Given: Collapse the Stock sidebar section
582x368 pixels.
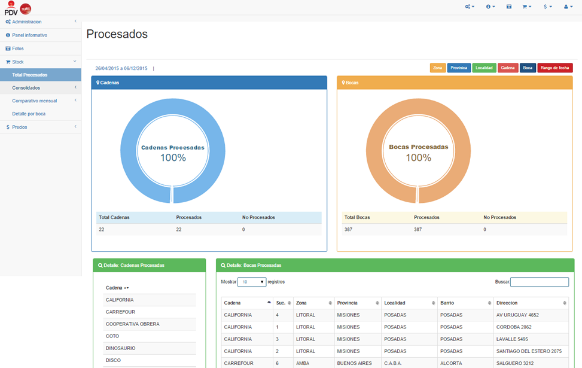Looking at the screenshot, I should (x=41, y=62).
